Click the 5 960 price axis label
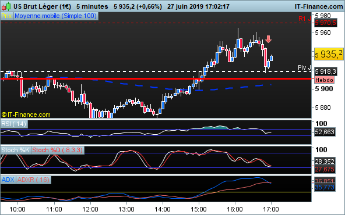Screen dimensions: 345x215 coord(323,33)
